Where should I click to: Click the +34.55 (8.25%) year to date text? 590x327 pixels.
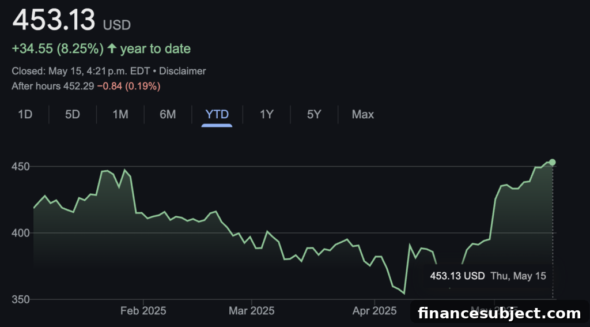[101, 48]
